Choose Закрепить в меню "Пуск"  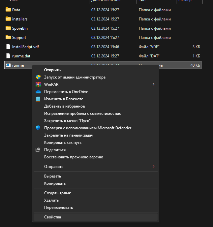tap(96, 121)
